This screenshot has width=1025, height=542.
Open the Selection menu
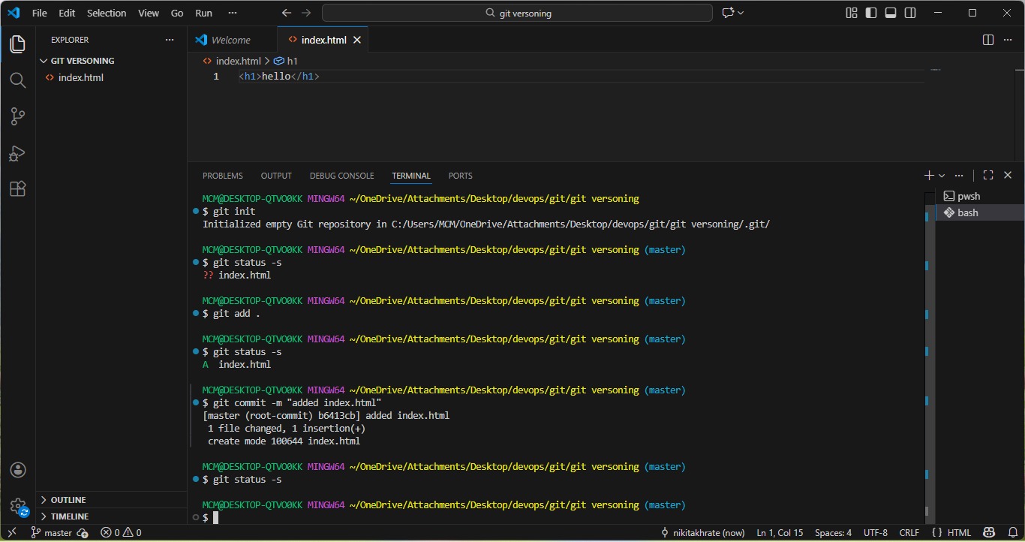point(107,13)
